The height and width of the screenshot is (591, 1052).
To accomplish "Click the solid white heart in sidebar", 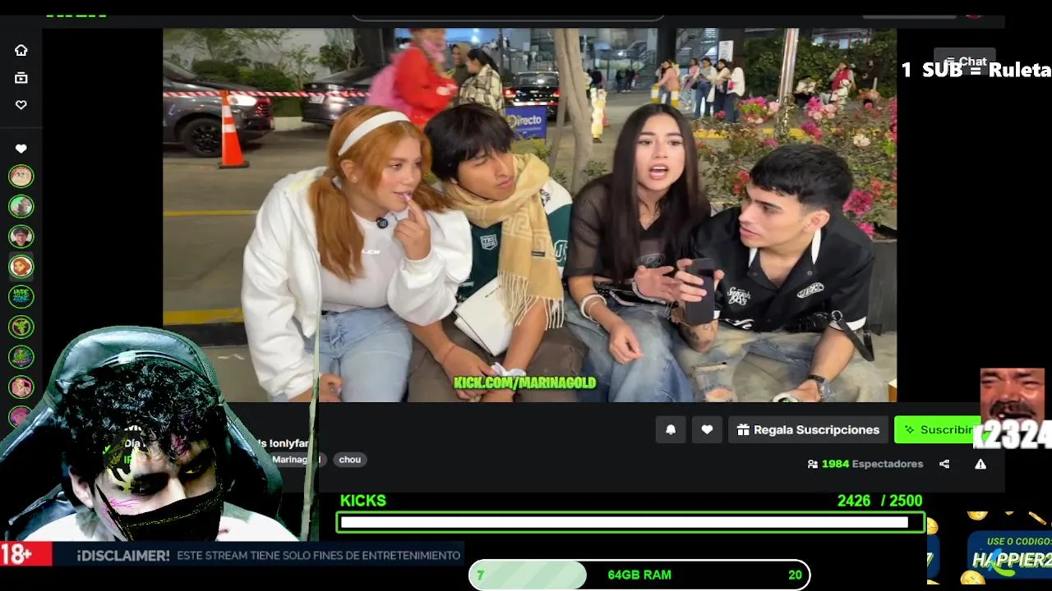I will tap(21, 149).
